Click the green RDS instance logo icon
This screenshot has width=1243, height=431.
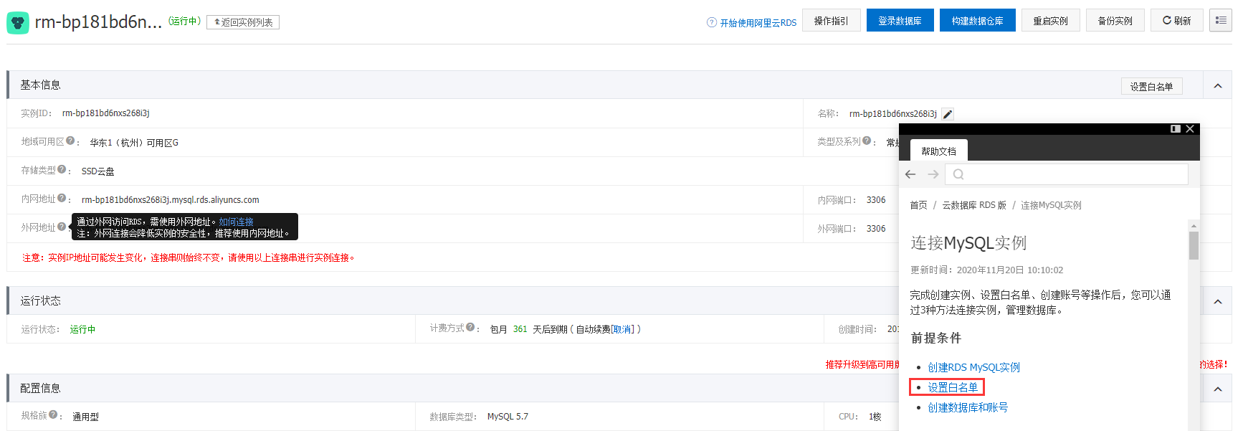(18, 23)
